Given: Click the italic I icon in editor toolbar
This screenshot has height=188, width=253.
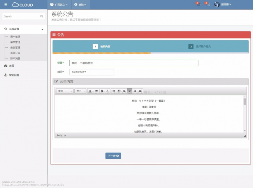Looking at the screenshot, I should [107, 91].
